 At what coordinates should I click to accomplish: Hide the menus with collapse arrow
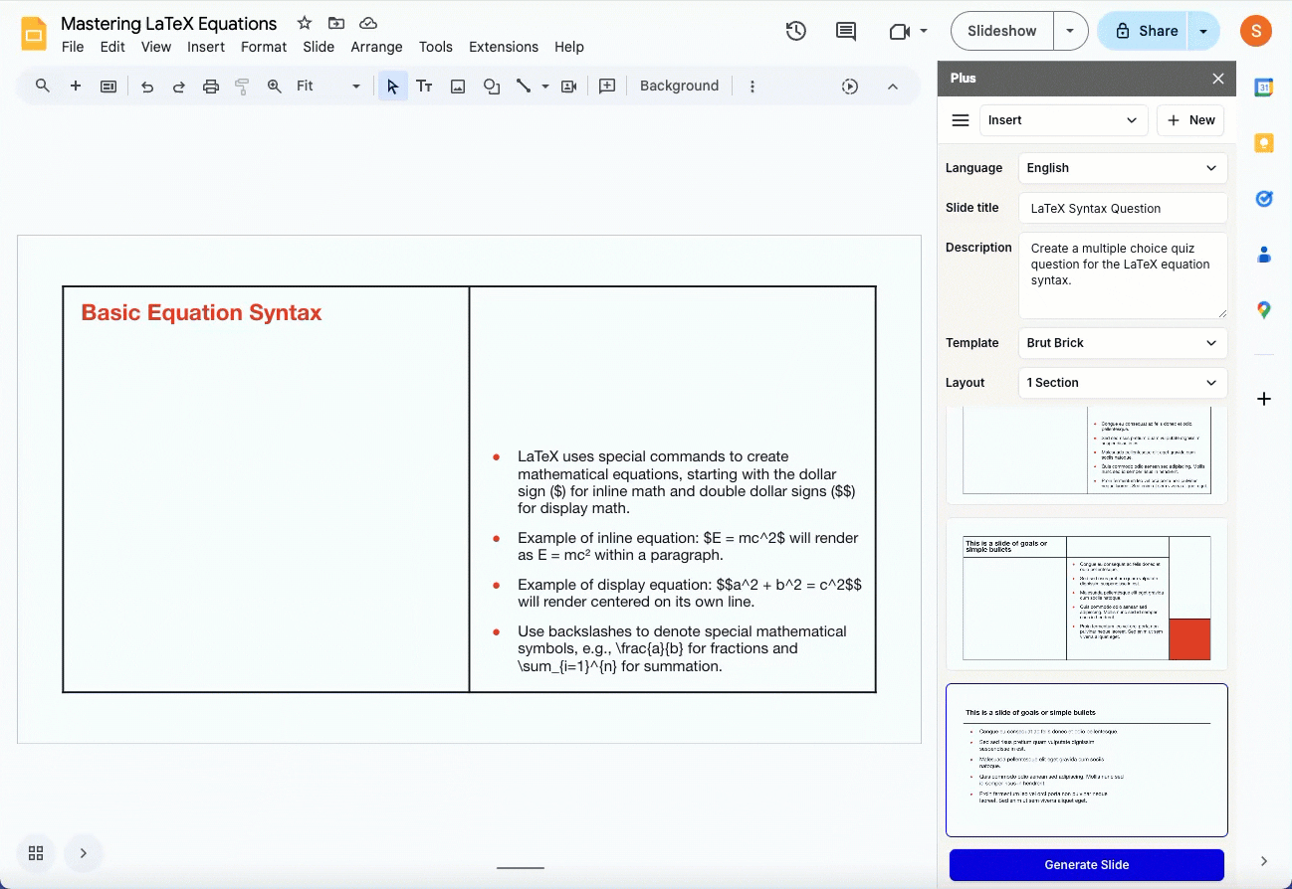(x=893, y=87)
